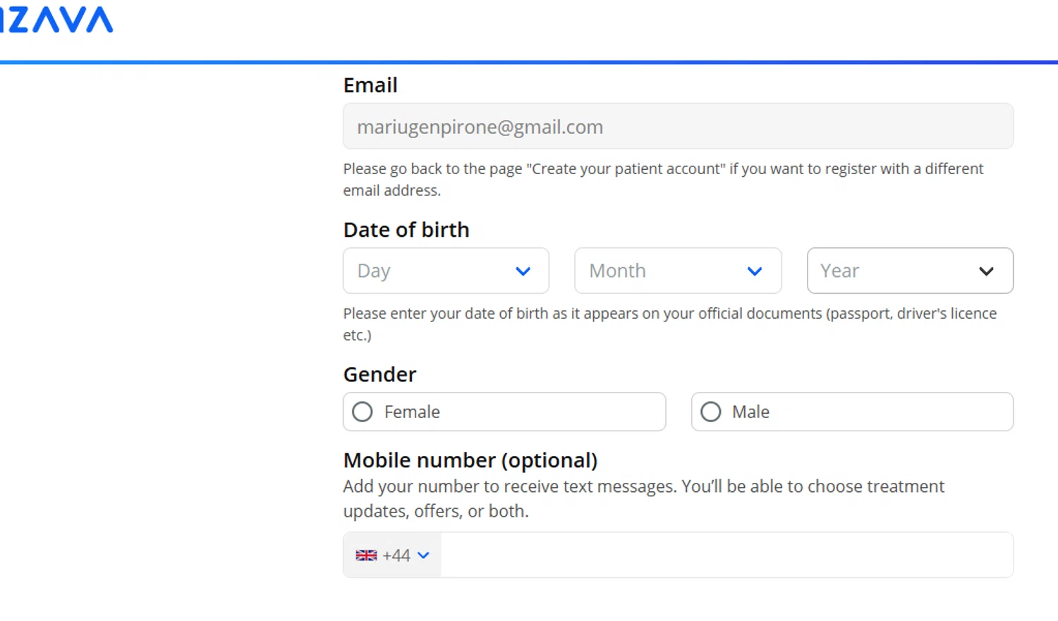Image resolution: width=1058 pixels, height=621 pixels.
Task: Click the chevron beside +44
Action: (x=423, y=555)
